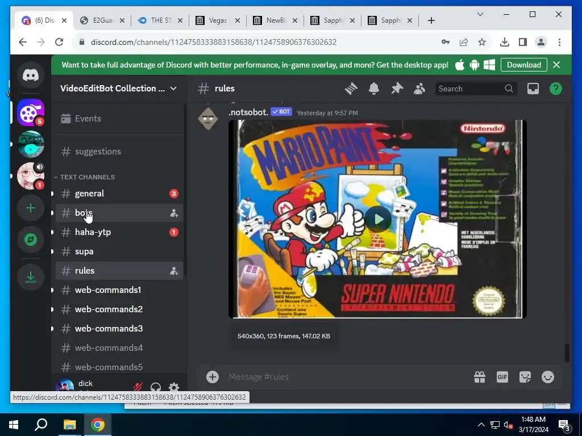Open Chrome downloads icon
582x436 pixels.
(x=505, y=42)
